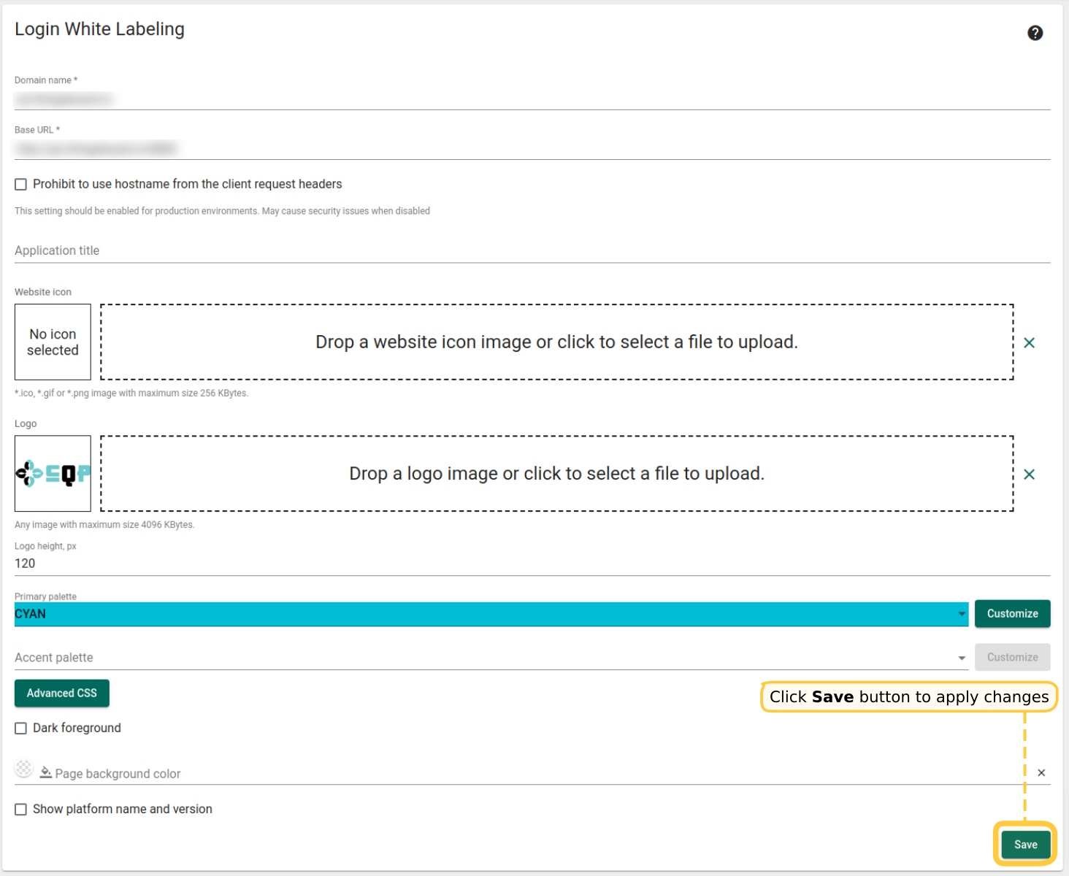1069x876 pixels.
Task: Remove the logo image with X
Action: [1029, 474]
